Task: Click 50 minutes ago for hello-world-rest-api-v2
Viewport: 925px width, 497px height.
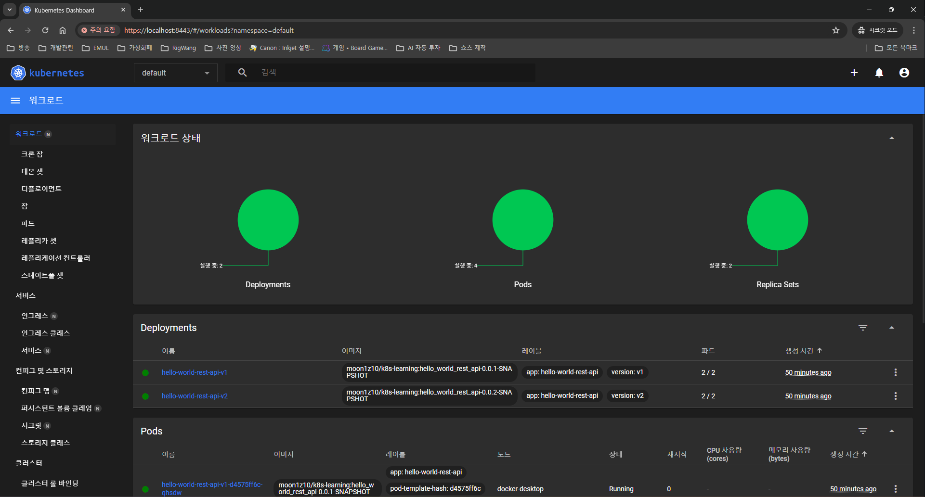Action: click(x=808, y=396)
